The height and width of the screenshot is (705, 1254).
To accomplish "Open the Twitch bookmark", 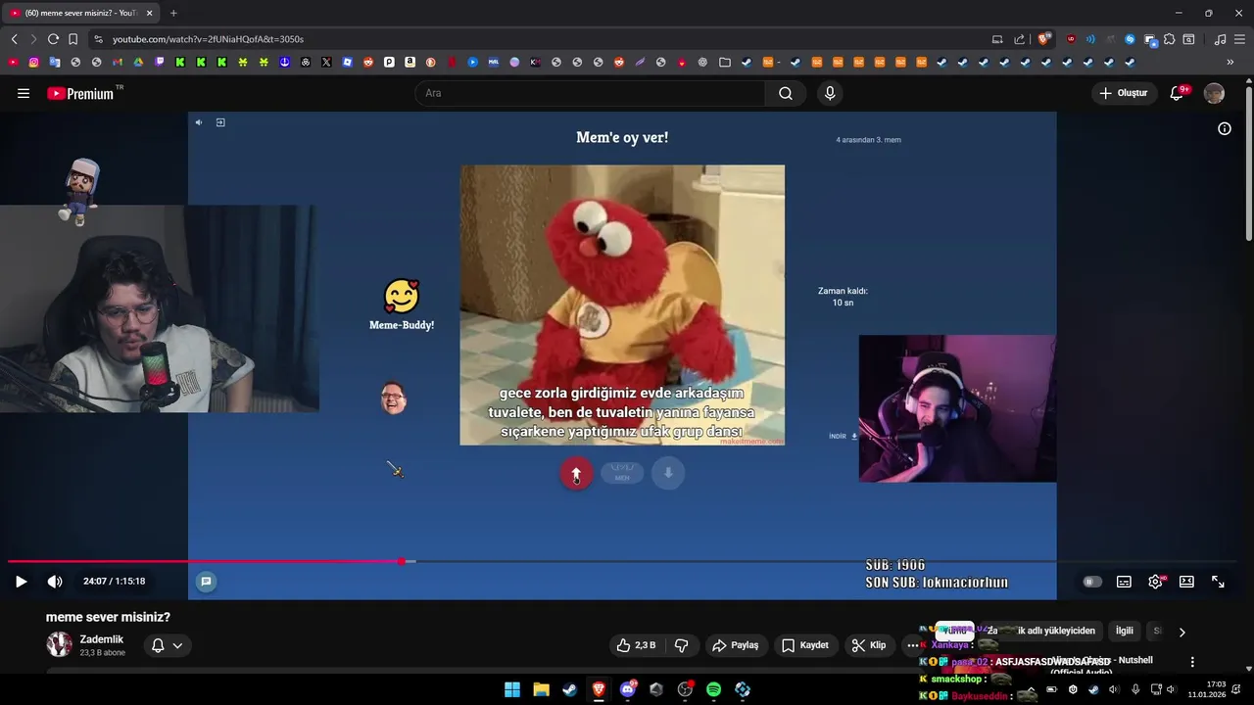I will pos(159,62).
